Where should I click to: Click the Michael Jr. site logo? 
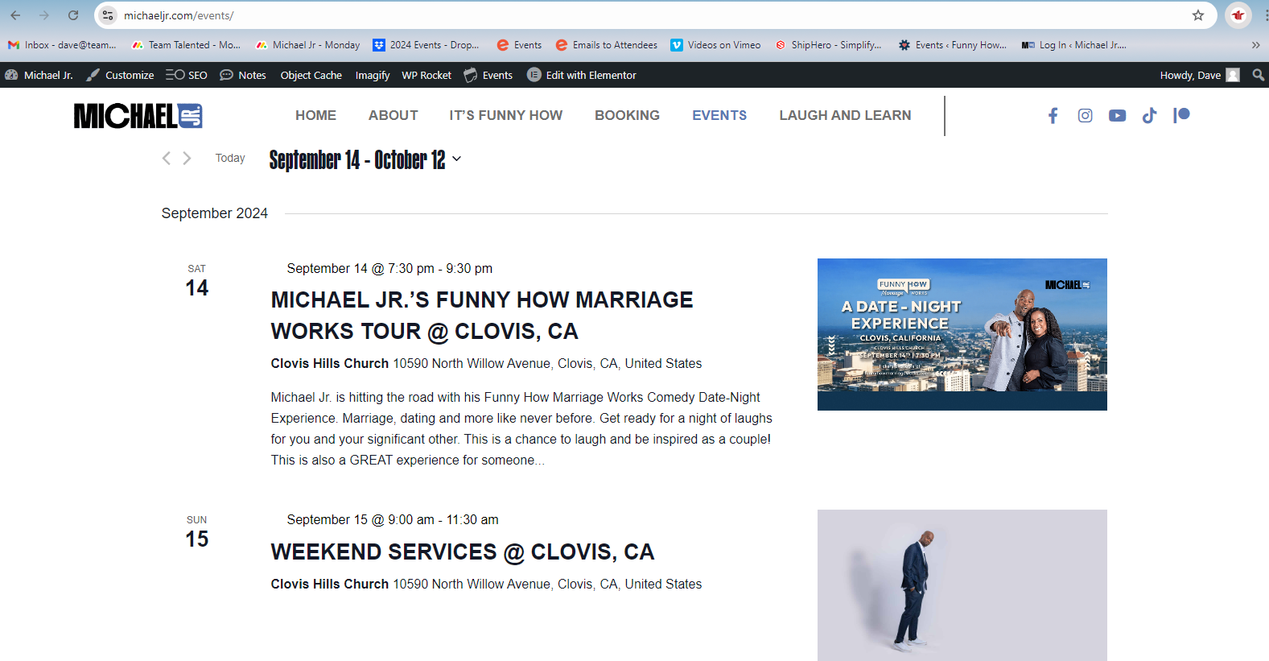(x=138, y=116)
